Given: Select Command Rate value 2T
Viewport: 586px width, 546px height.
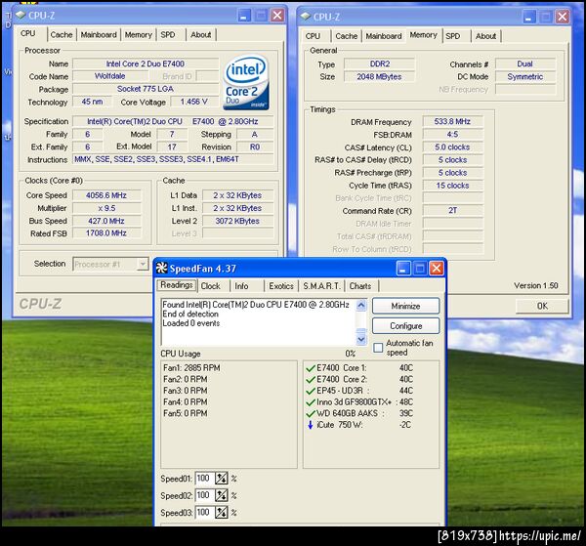Looking at the screenshot, I should tap(452, 210).
